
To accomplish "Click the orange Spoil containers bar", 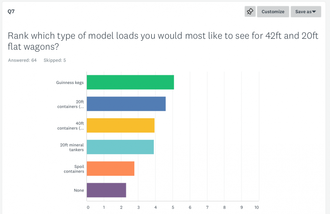I will coord(110,169).
